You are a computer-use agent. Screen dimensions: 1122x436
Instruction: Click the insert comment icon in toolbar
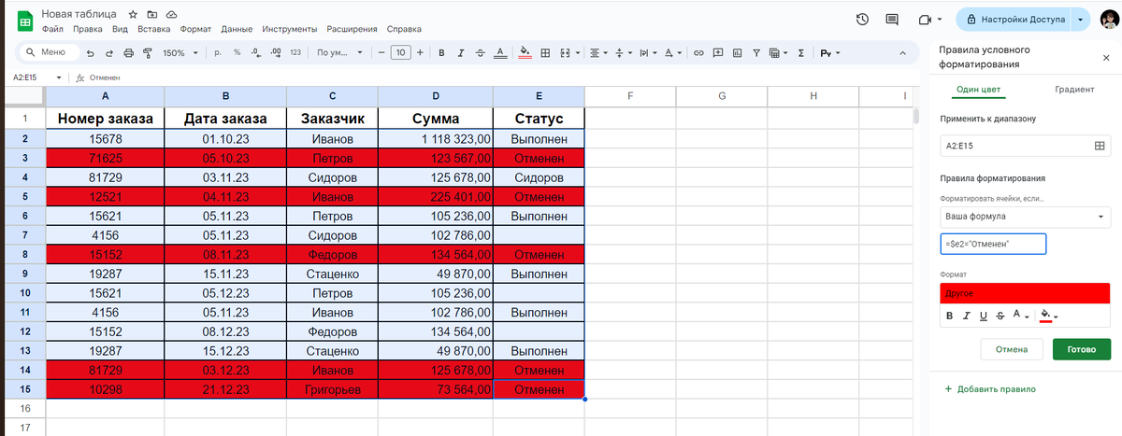click(x=717, y=53)
